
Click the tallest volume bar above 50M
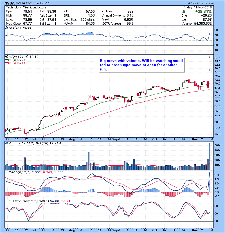210,157
